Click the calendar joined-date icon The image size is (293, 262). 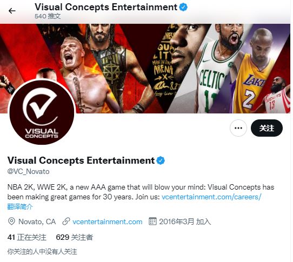[152, 221]
